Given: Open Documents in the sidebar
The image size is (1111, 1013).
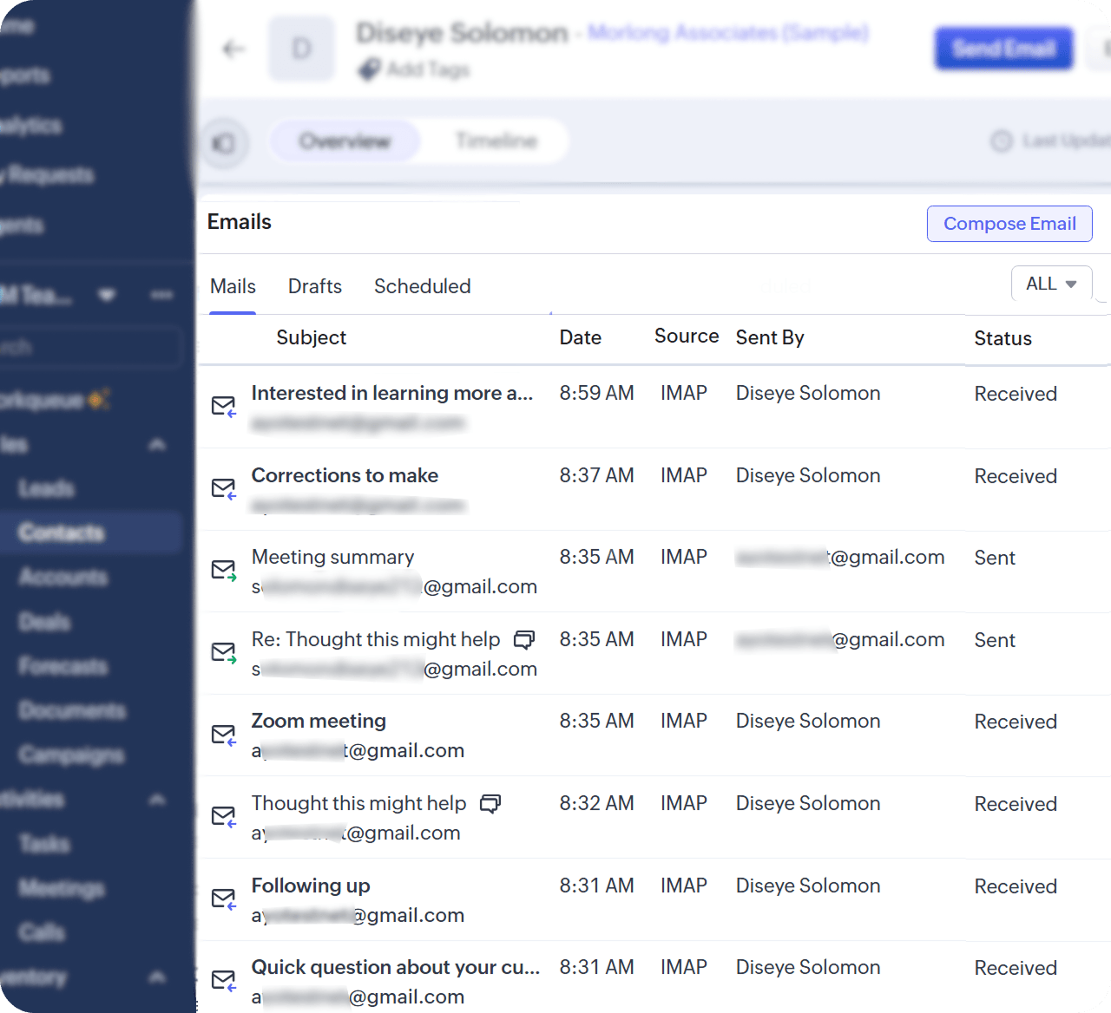Looking at the screenshot, I should point(72,710).
